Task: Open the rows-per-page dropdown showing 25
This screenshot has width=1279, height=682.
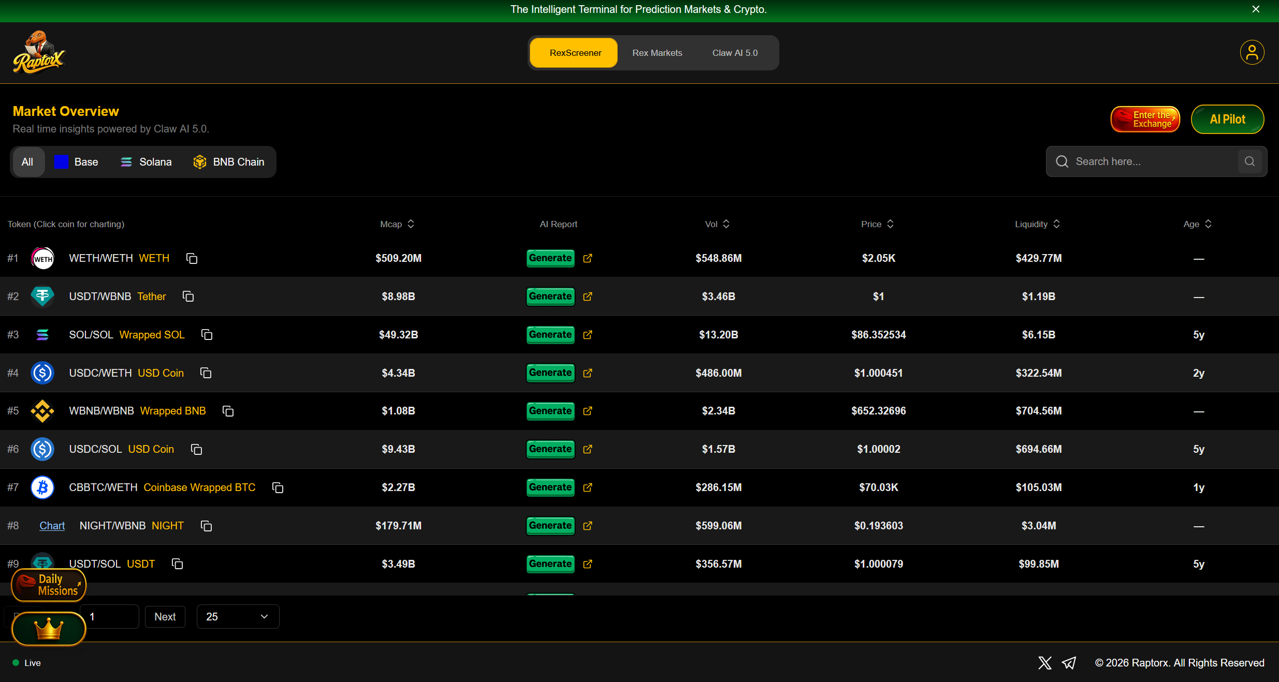Action: click(238, 617)
